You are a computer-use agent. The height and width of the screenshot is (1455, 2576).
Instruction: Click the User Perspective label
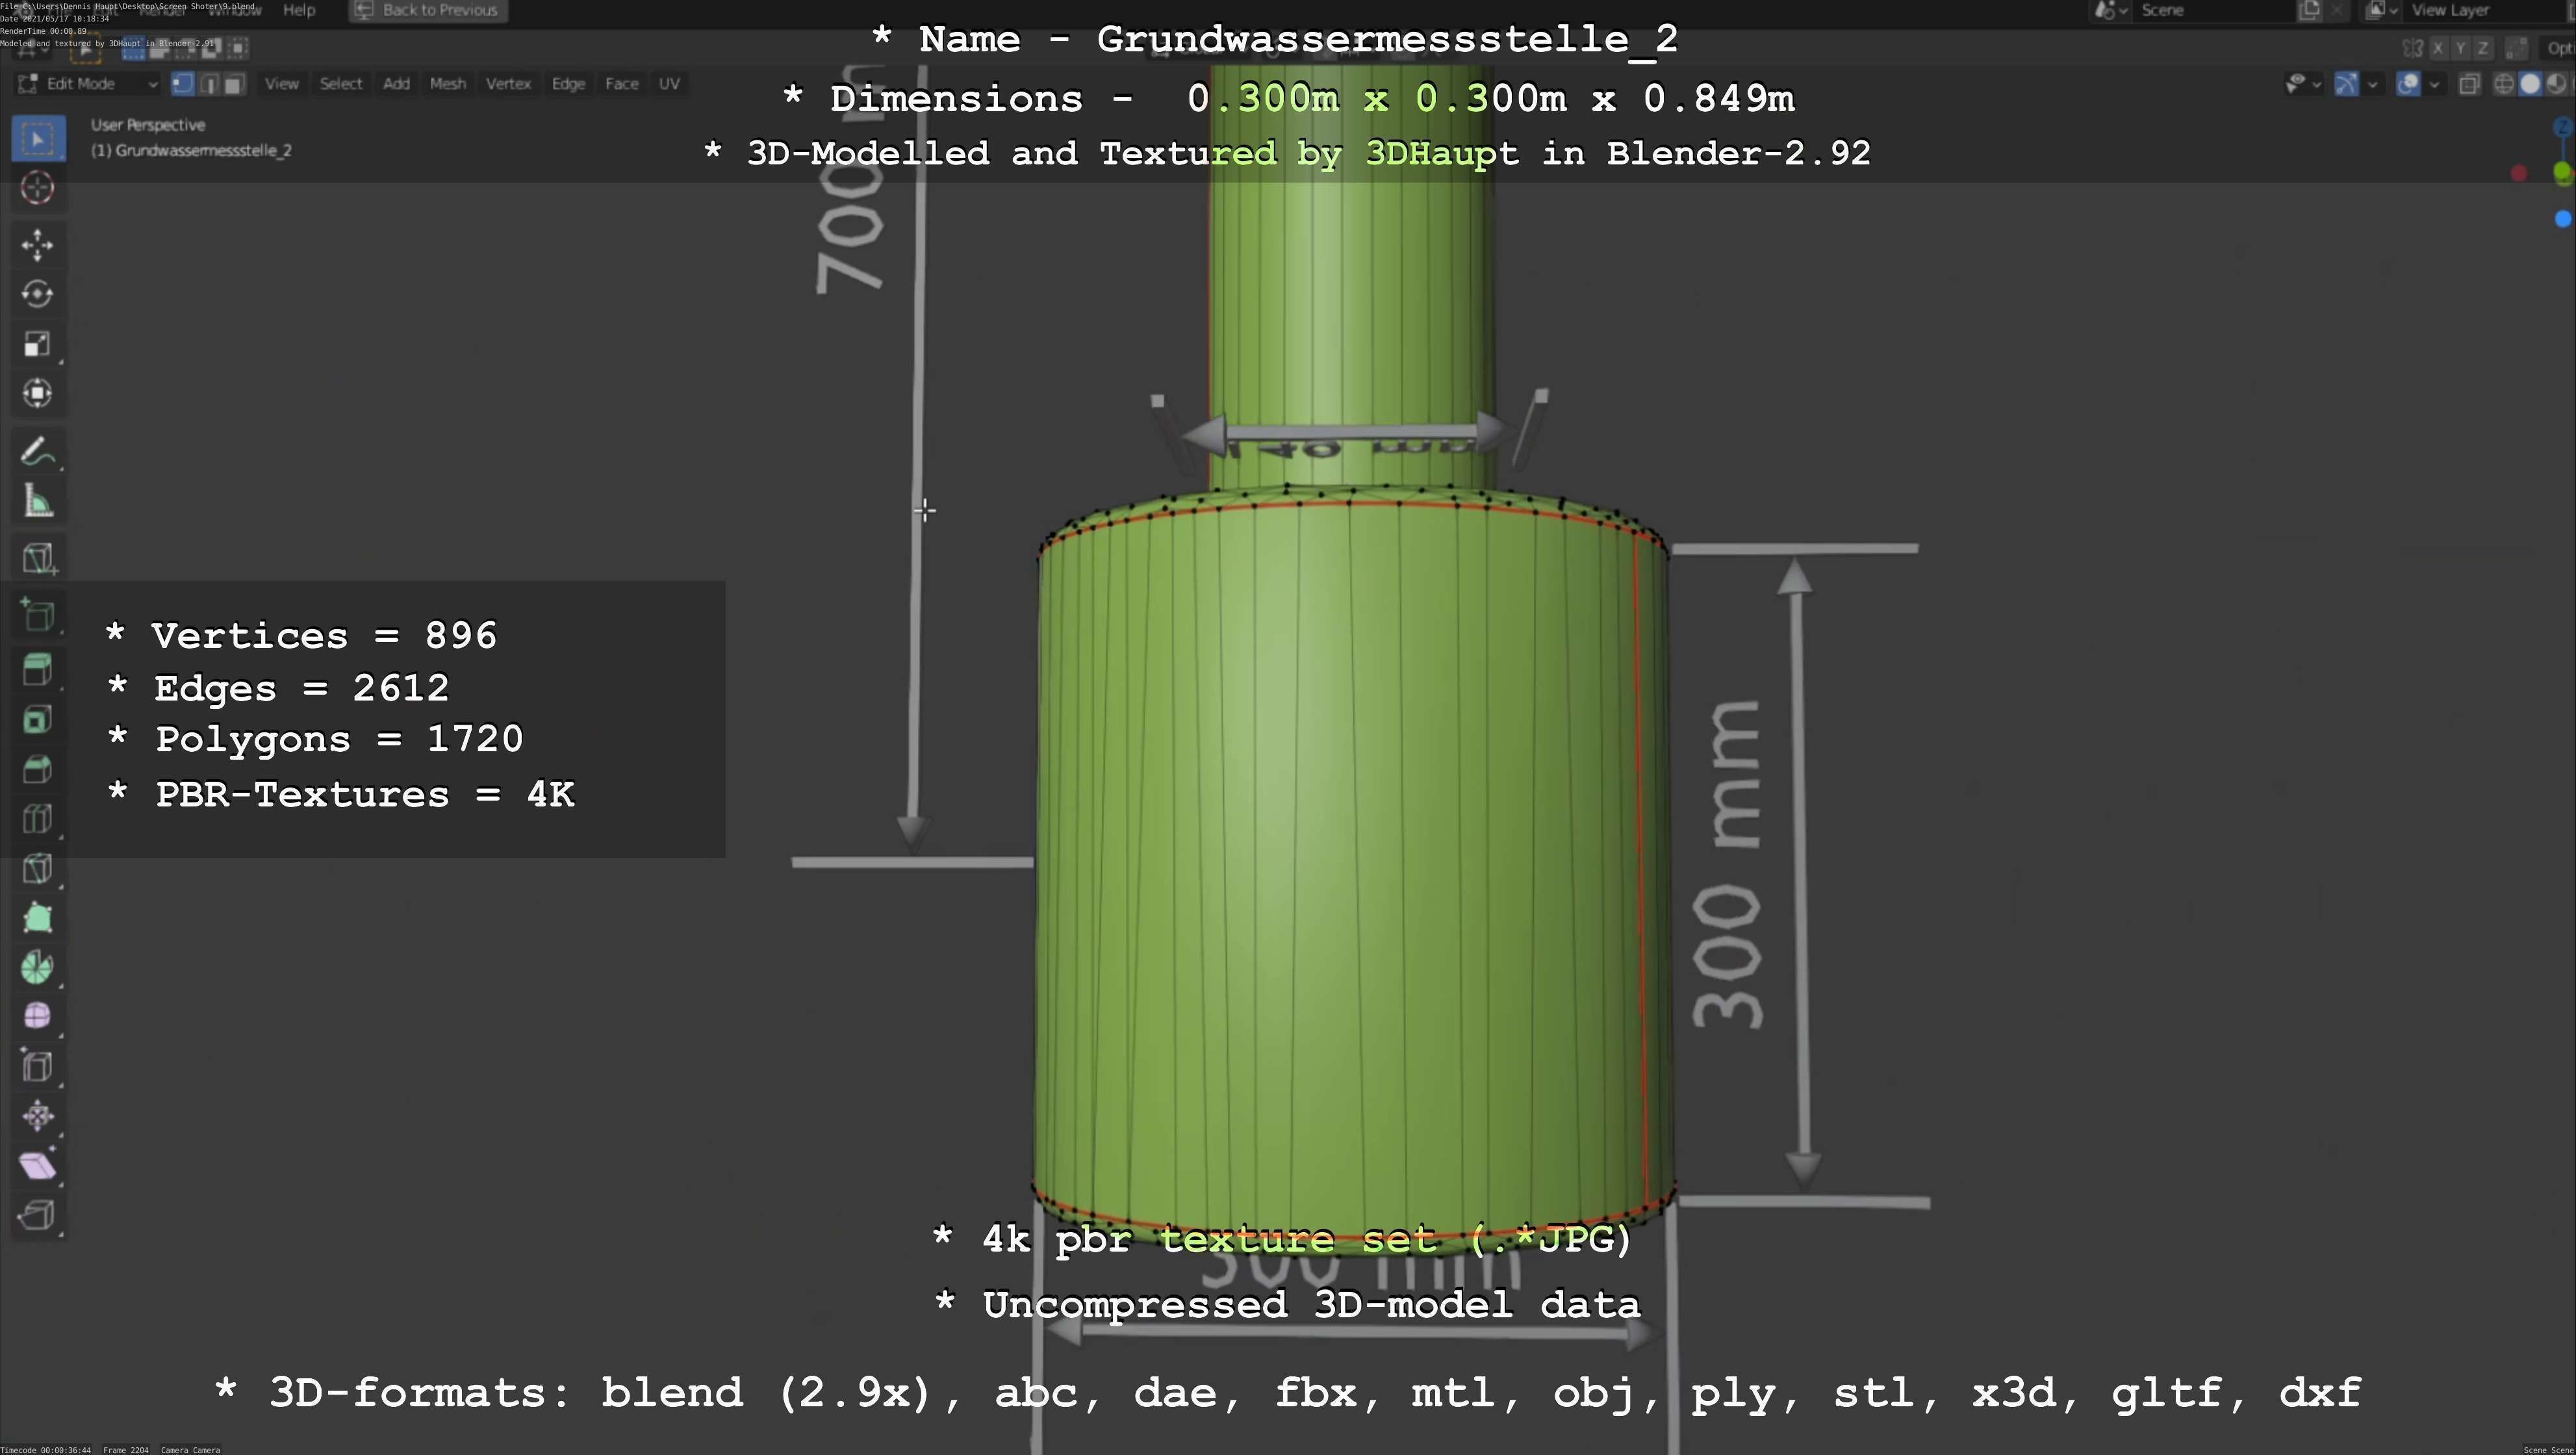click(148, 125)
